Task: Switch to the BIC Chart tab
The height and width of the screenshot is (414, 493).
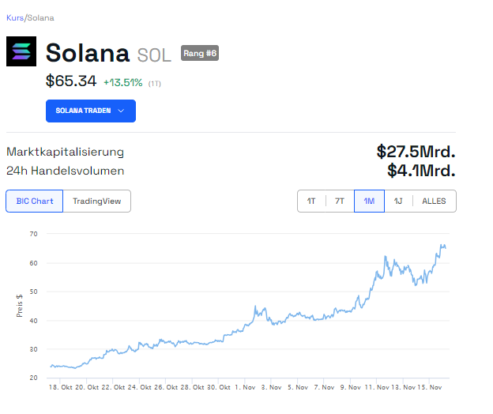Action: tap(35, 201)
